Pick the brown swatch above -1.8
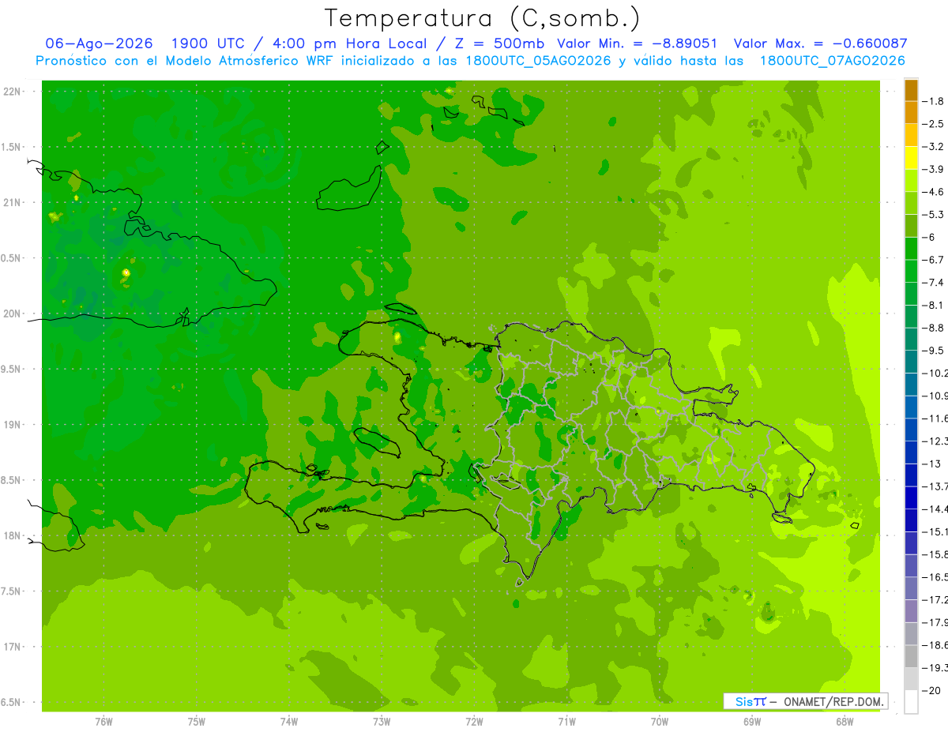Screen dimensions: 948x732 [911, 90]
